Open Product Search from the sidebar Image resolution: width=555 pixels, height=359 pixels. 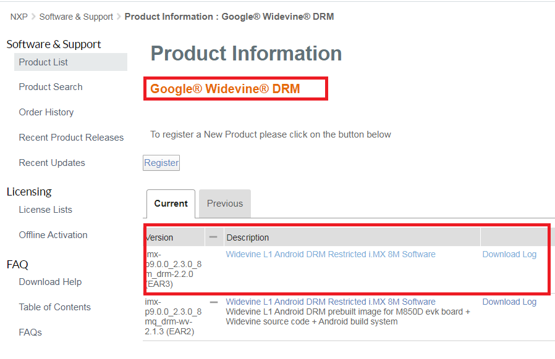[x=51, y=87]
